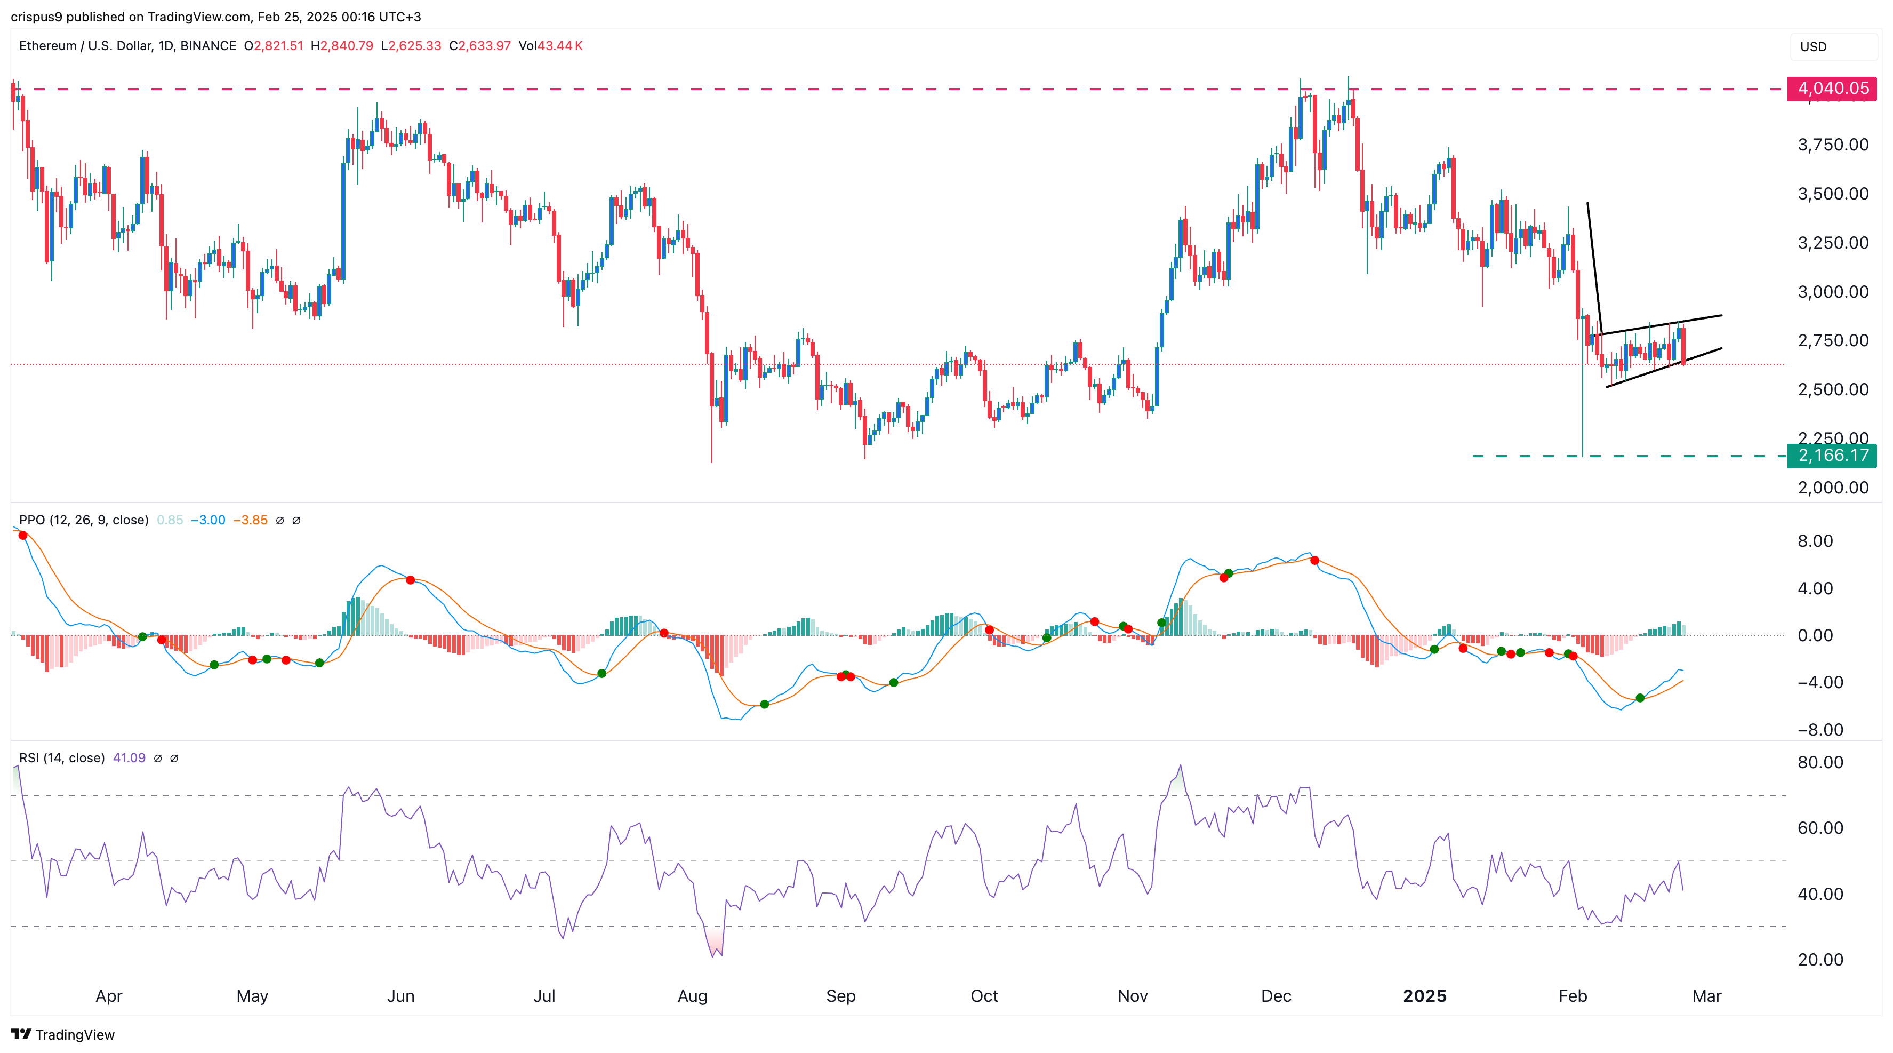Click the 2,500.00 price axis label
Viewport: 1893px width, 1053px height.
(x=1833, y=389)
